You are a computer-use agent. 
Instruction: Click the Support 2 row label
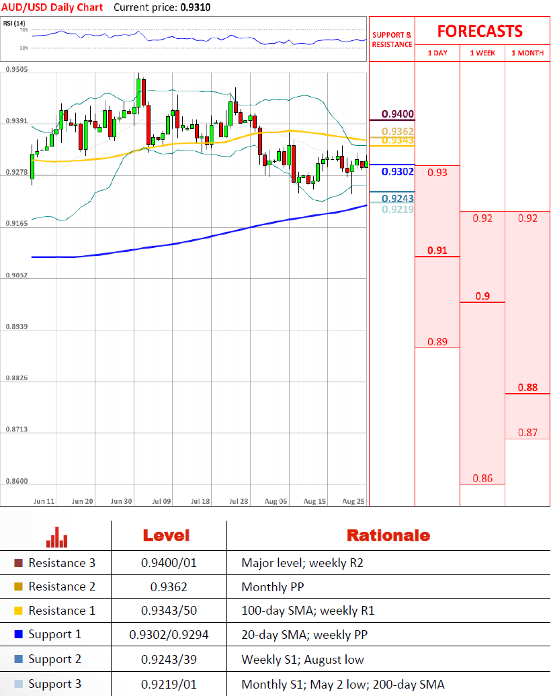(54, 659)
